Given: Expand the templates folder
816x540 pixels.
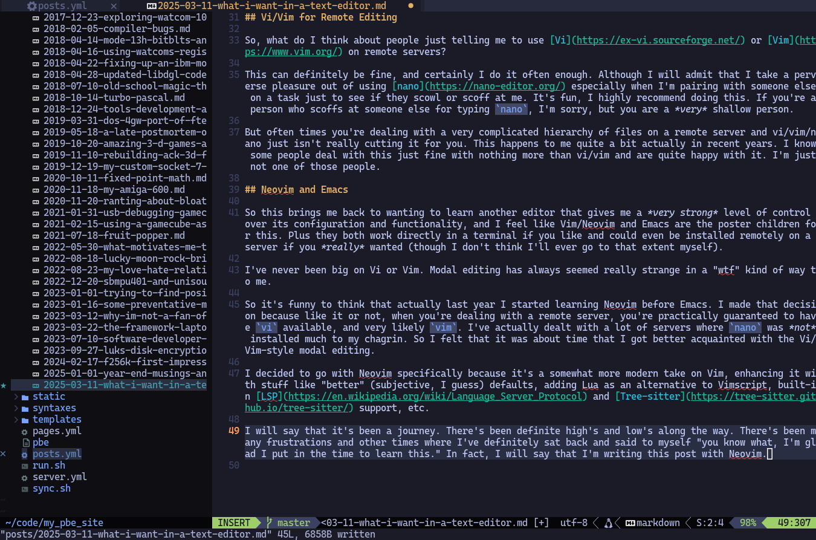Looking at the screenshot, I should tap(16, 420).
